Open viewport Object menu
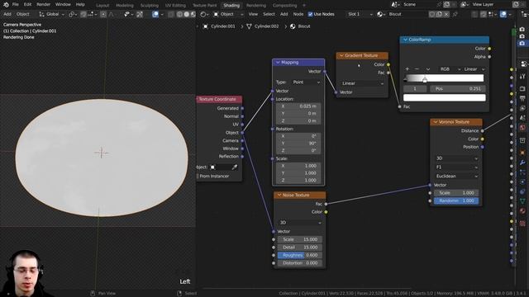Image resolution: width=529 pixels, height=297 pixels. (x=23, y=14)
